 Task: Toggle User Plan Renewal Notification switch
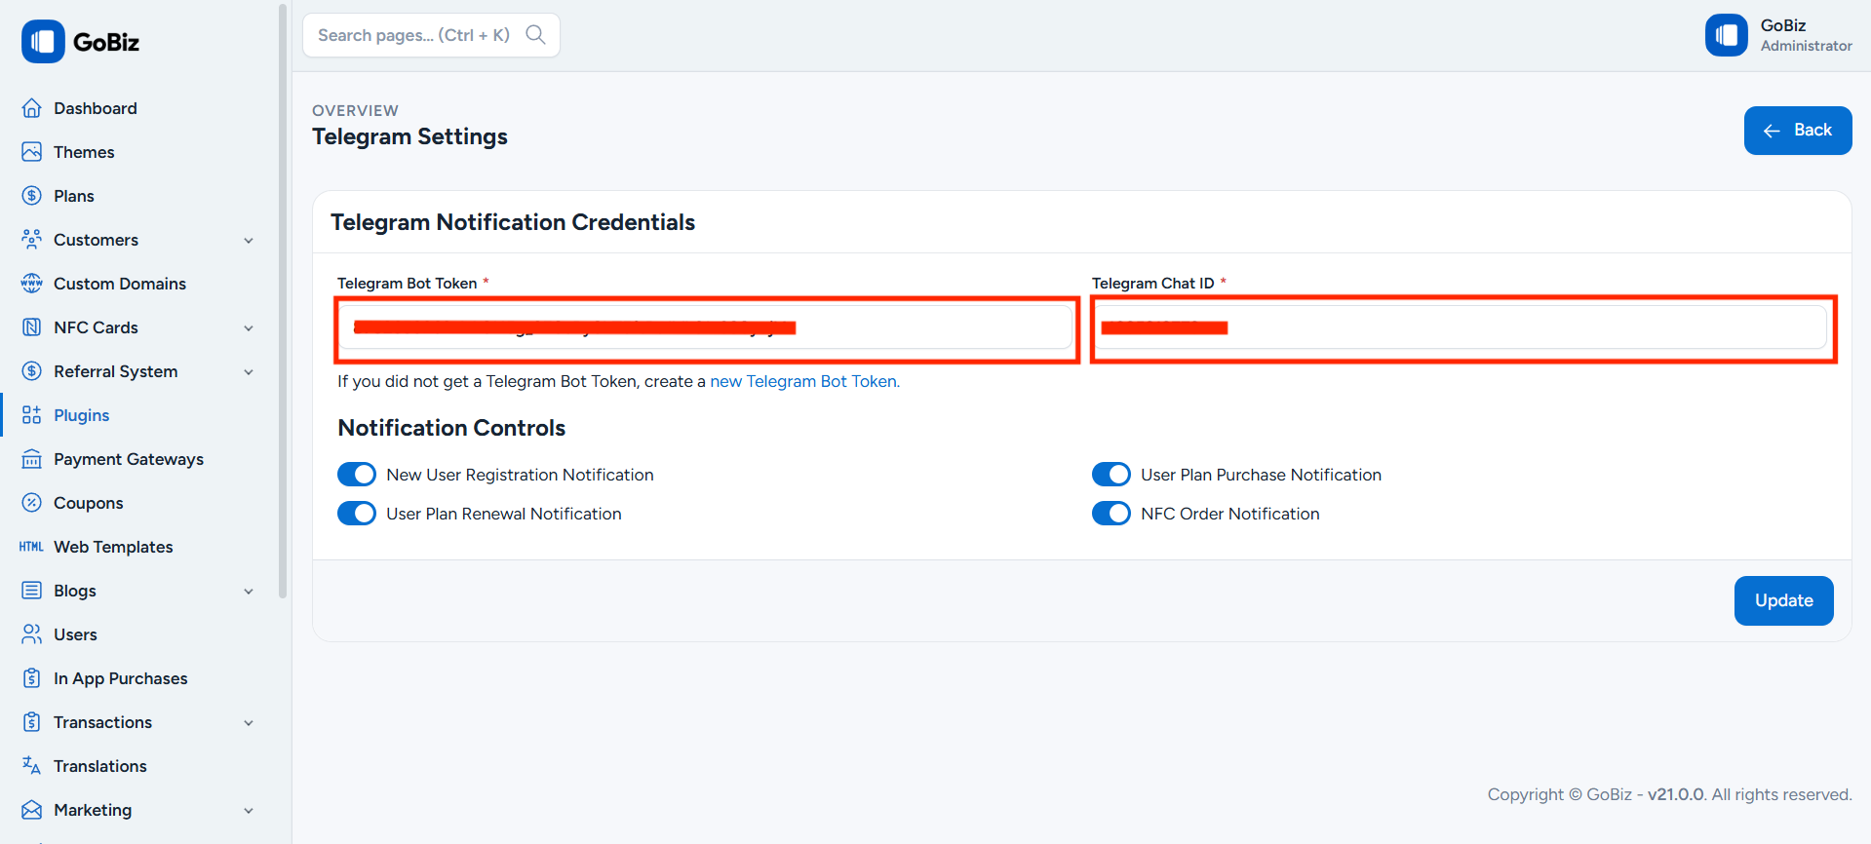point(357,514)
